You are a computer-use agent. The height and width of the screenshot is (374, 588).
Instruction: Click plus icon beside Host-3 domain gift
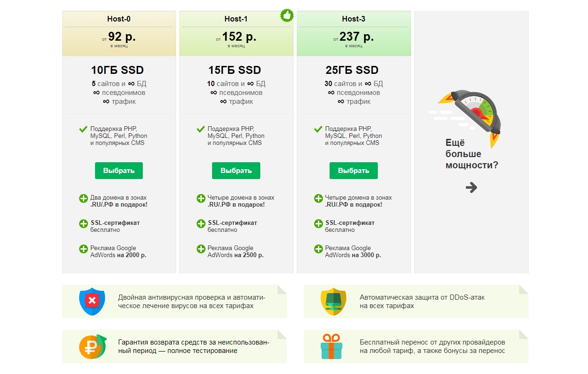click(318, 199)
